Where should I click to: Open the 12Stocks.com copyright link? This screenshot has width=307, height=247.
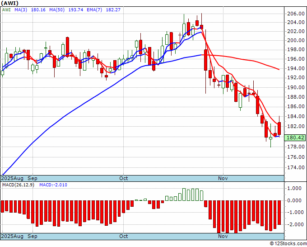[x=288, y=244]
